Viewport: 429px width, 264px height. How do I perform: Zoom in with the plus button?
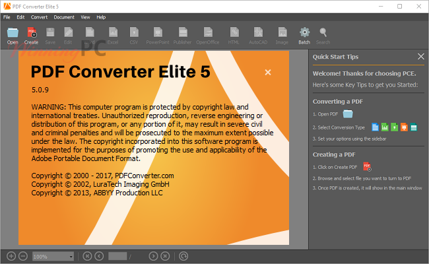11,256
